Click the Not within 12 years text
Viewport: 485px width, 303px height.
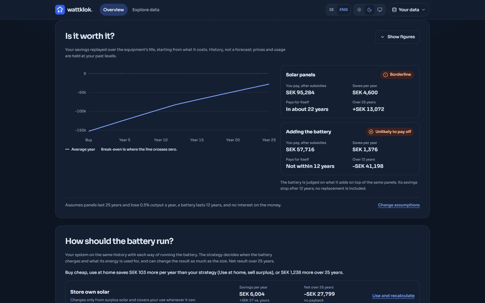[x=310, y=166]
